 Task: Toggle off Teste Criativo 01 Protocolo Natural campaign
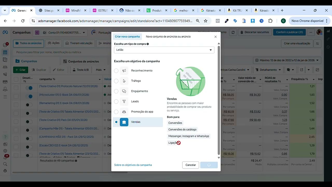[29, 88]
